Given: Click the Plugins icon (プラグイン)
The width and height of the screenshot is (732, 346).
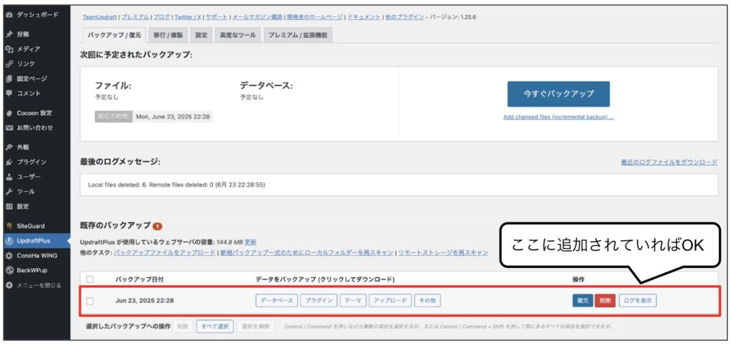Looking at the screenshot, I should pos(9,162).
